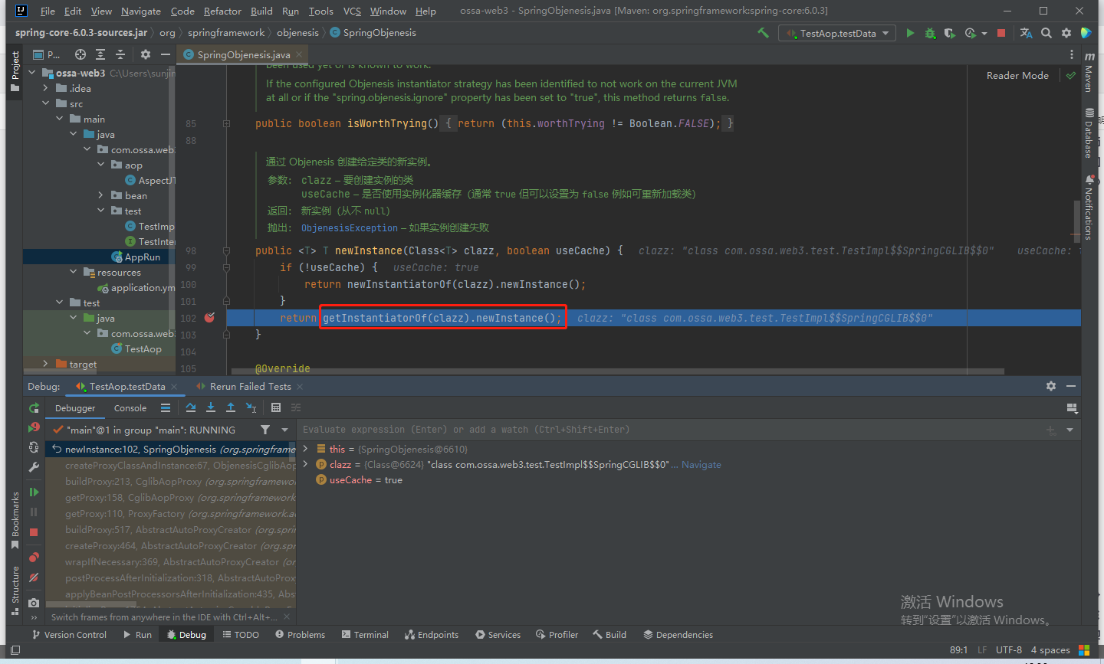Hide the Project tool window
Image resolution: width=1104 pixels, height=664 pixels.
pyautogui.click(x=165, y=54)
